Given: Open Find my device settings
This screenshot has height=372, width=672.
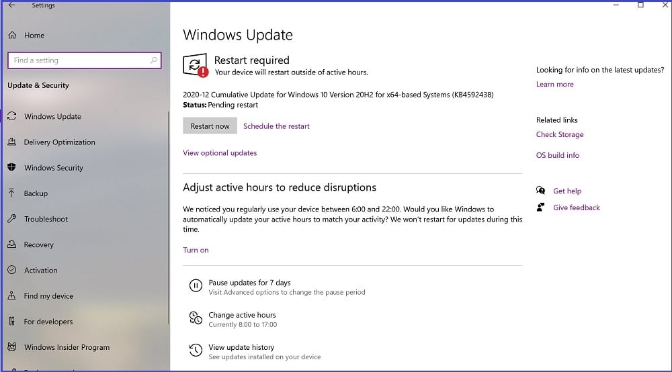Looking at the screenshot, I should pyautogui.click(x=48, y=296).
